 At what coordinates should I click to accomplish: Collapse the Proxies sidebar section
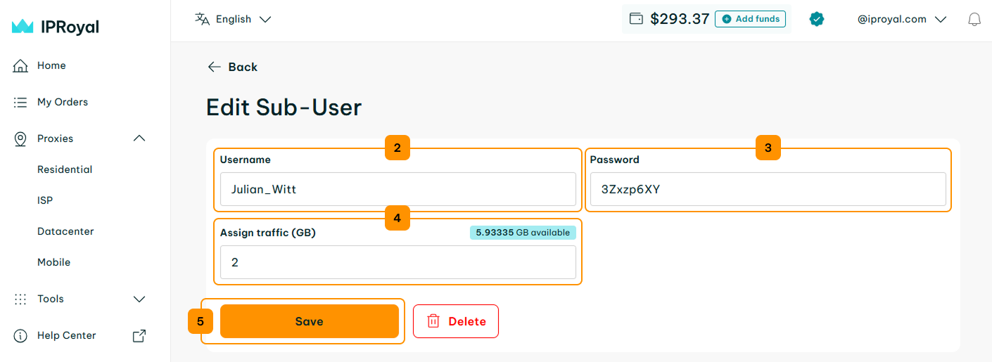(139, 138)
